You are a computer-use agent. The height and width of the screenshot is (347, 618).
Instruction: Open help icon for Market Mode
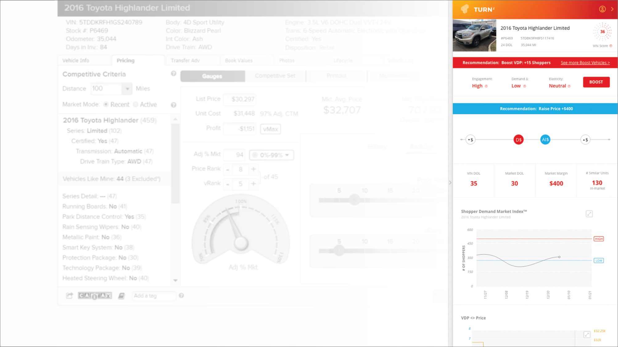tap(174, 105)
